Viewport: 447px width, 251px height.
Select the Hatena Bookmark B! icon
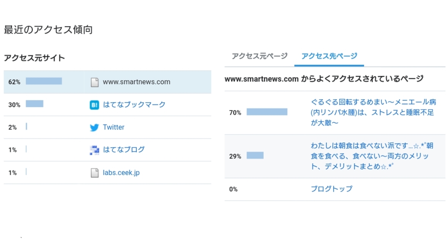94,104
